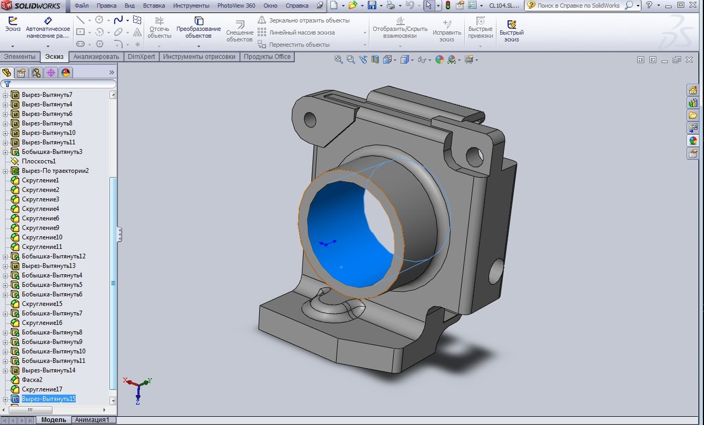Open Преобразование объектов dropdown arrow
The image size is (704, 425).
tap(199, 46)
